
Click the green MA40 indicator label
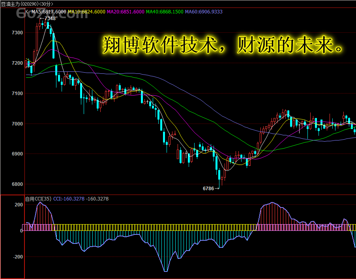165,12
